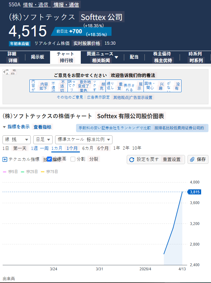Open securities company fee ranking comparison link
This screenshot has width=211, height=283.
point(142,128)
